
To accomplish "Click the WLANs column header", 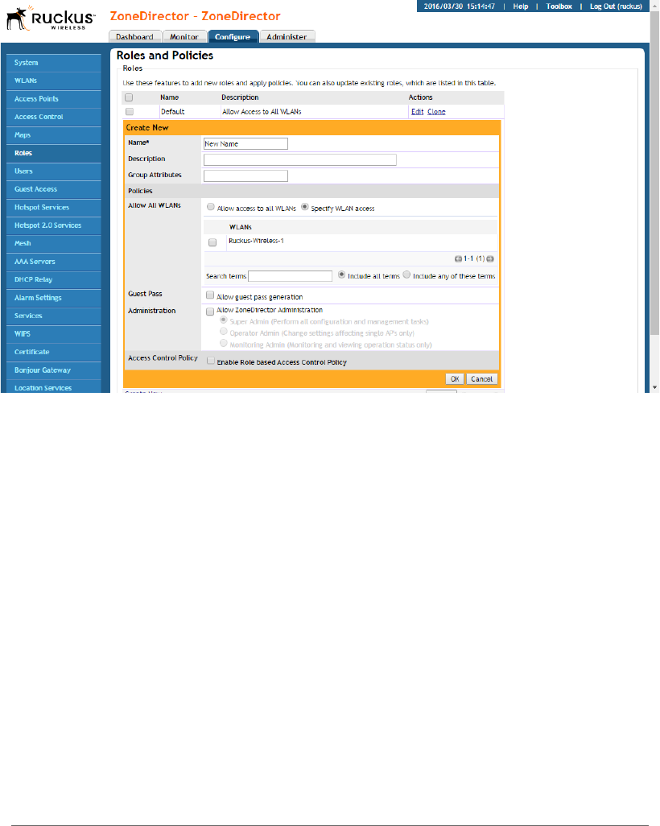I will pyautogui.click(x=240, y=227).
